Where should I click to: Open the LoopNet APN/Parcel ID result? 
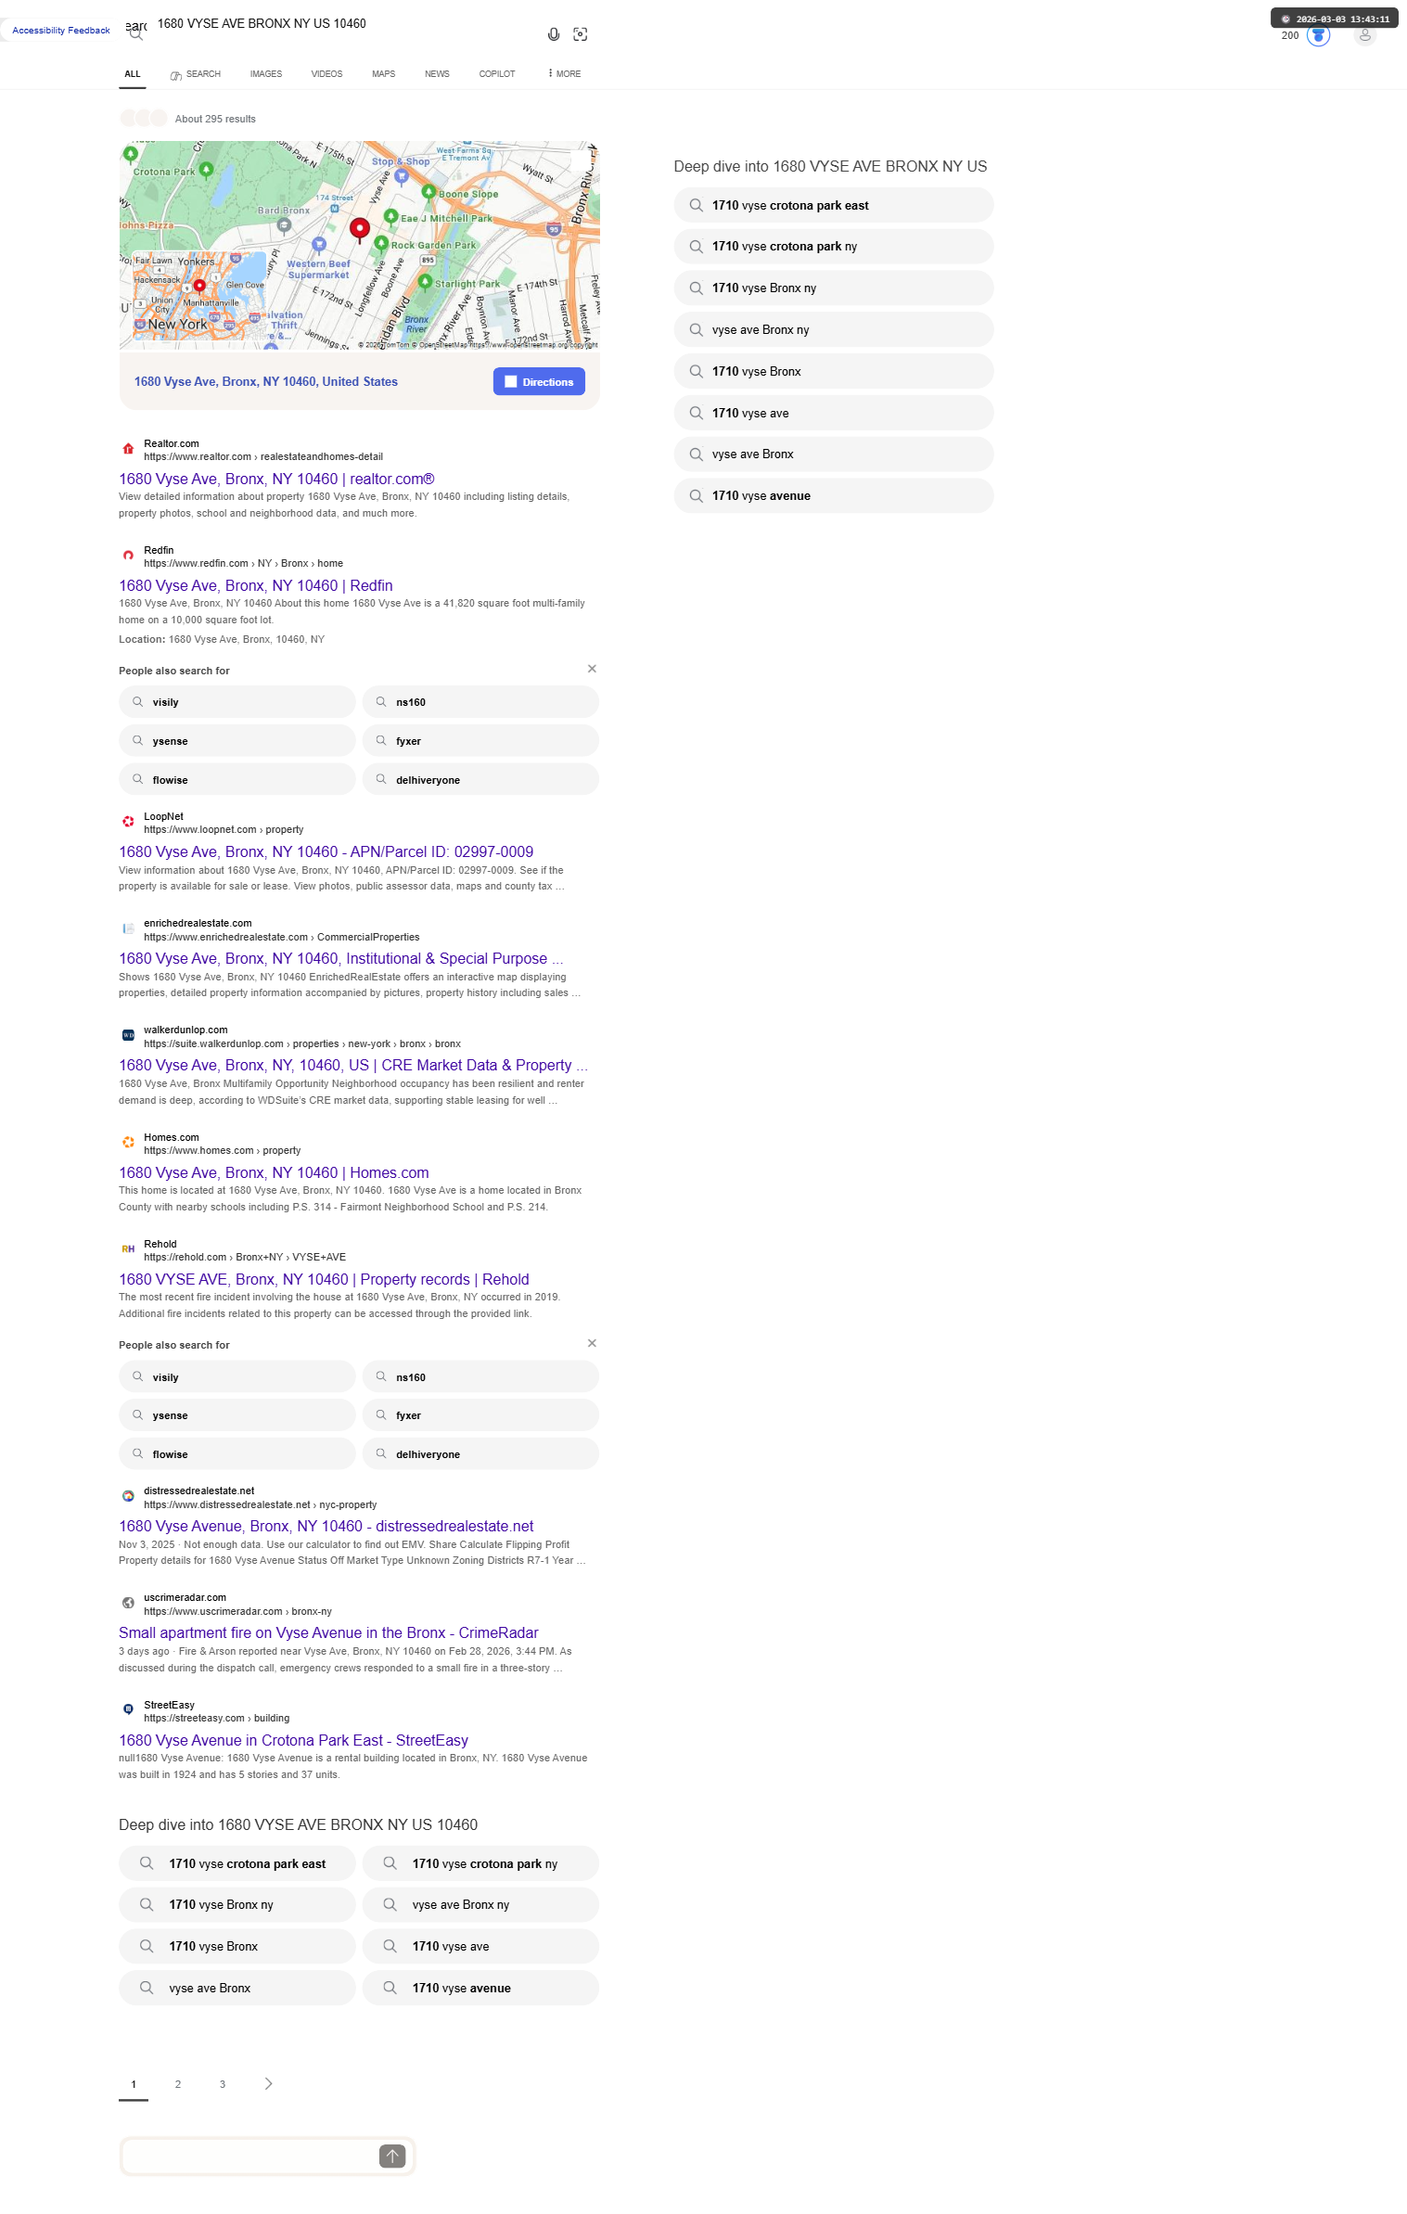(x=326, y=852)
